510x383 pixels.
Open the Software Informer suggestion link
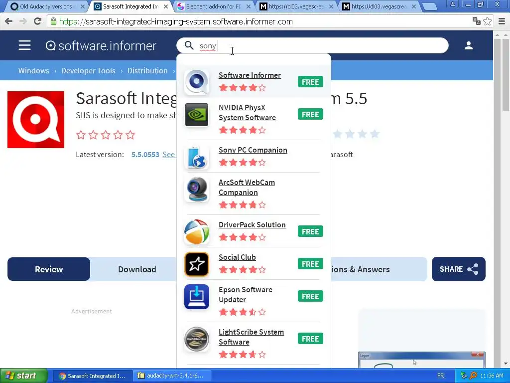(250, 75)
